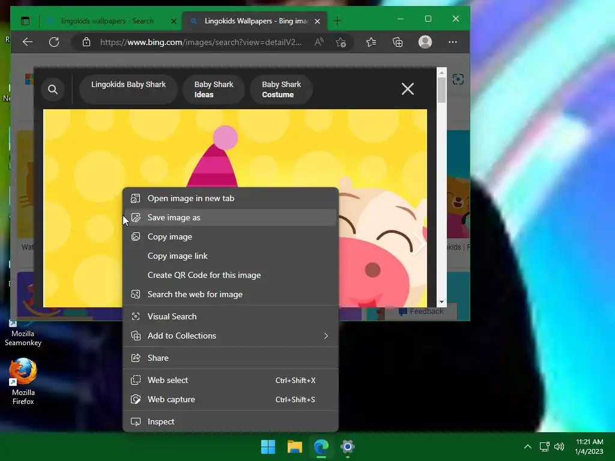Open a new tab with the plus button

point(337,21)
